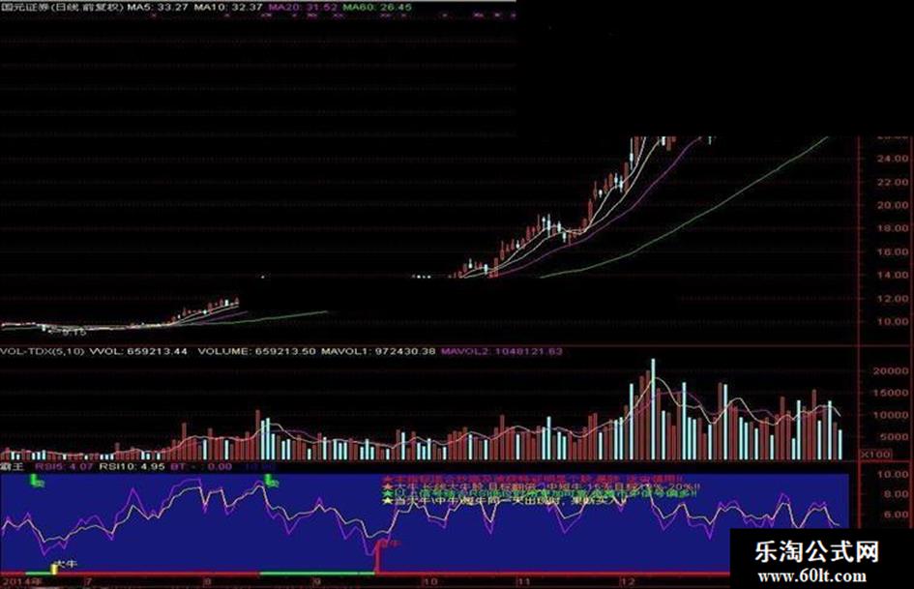The width and height of the screenshot is (914, 589).
Task: Click month 12 on the date axis
Action: [629, 582]
